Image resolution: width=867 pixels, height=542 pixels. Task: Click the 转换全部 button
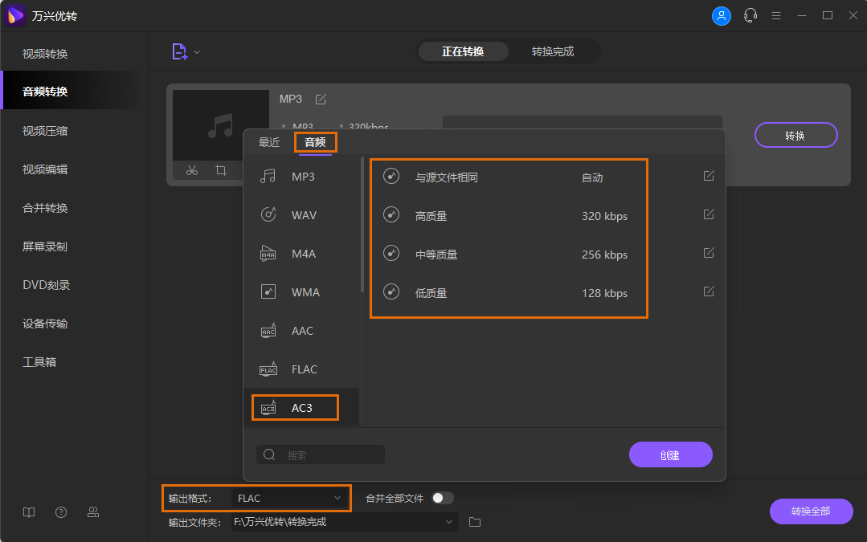click(811, 511)
